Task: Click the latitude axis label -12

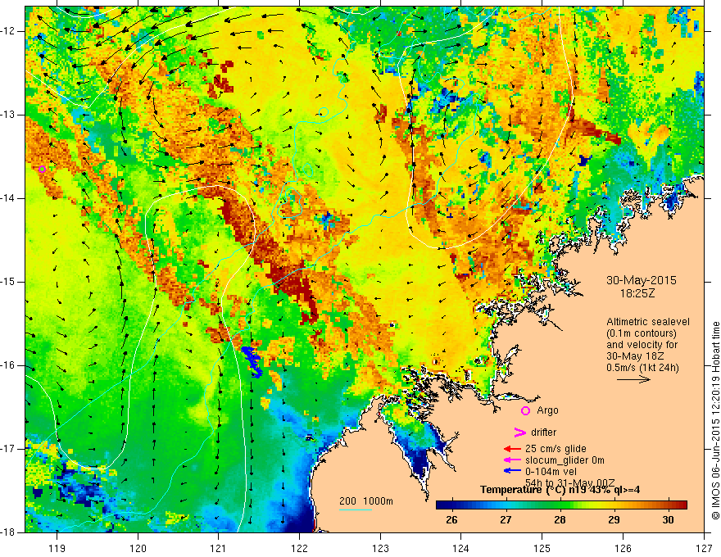Action: point(9,31)
